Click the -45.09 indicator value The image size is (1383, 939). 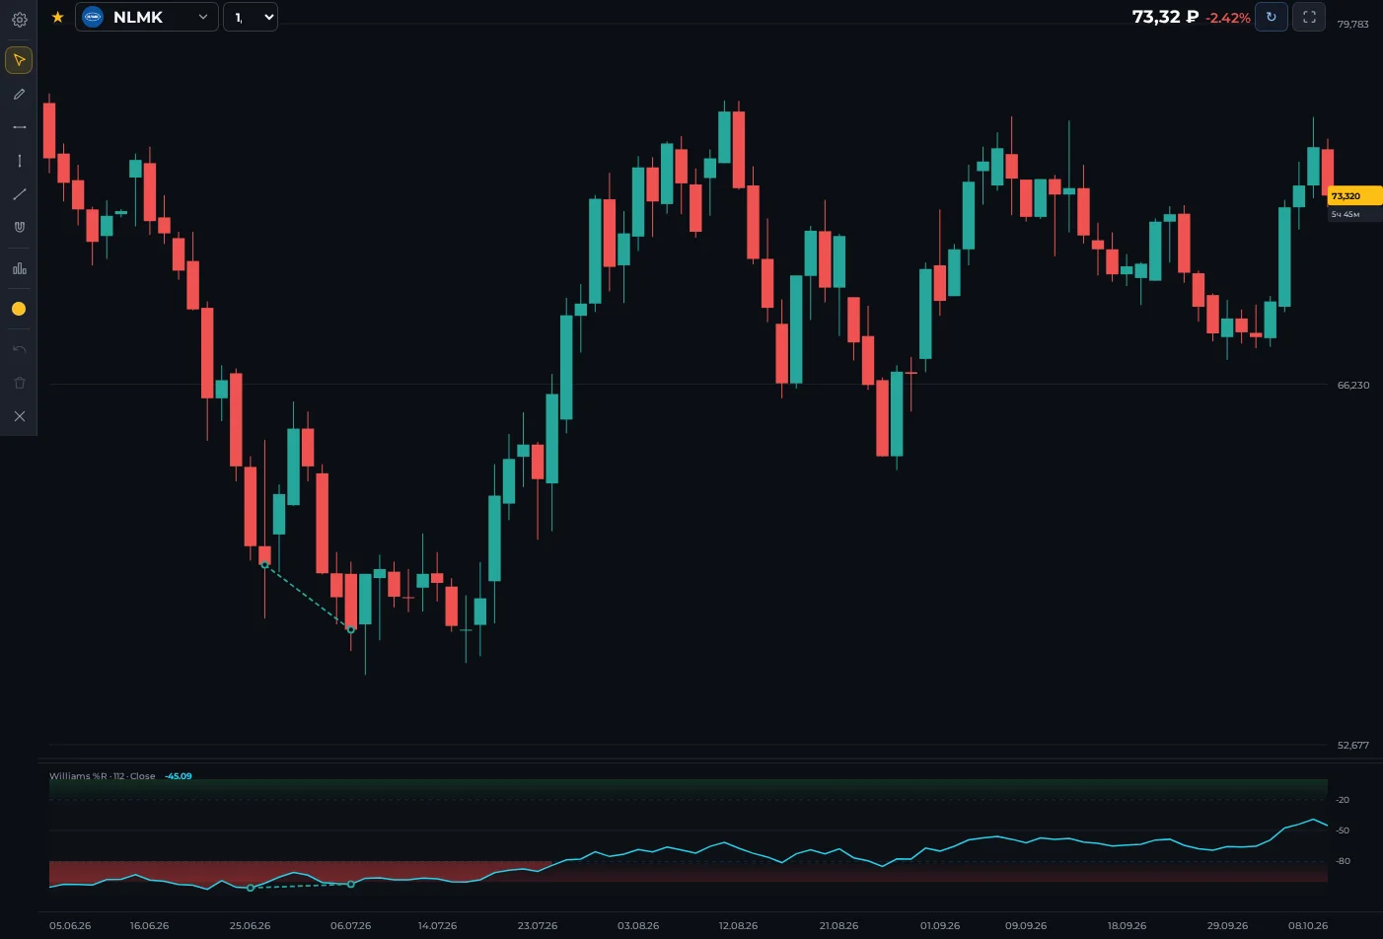pyautogui.click(x=179, y=776)
